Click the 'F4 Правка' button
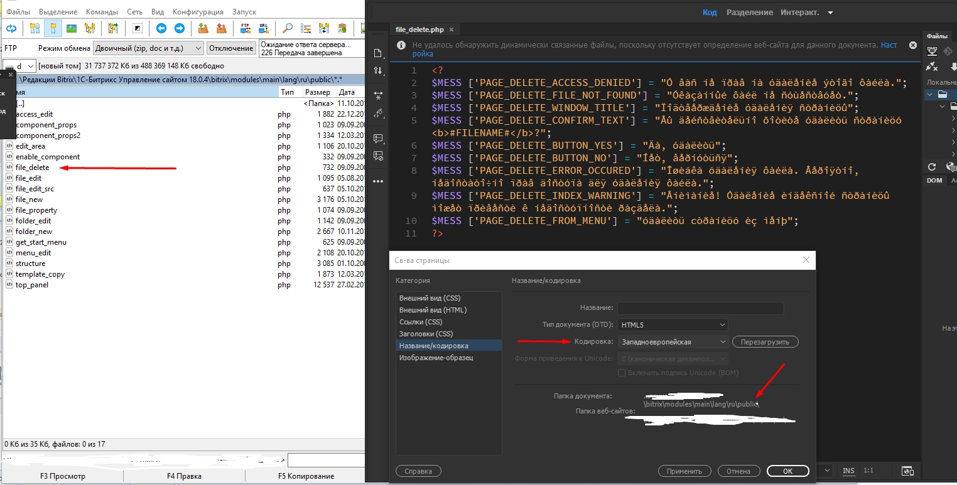Image resolution: width=957 pixels, height=485 pixels. tap(184, 476)
